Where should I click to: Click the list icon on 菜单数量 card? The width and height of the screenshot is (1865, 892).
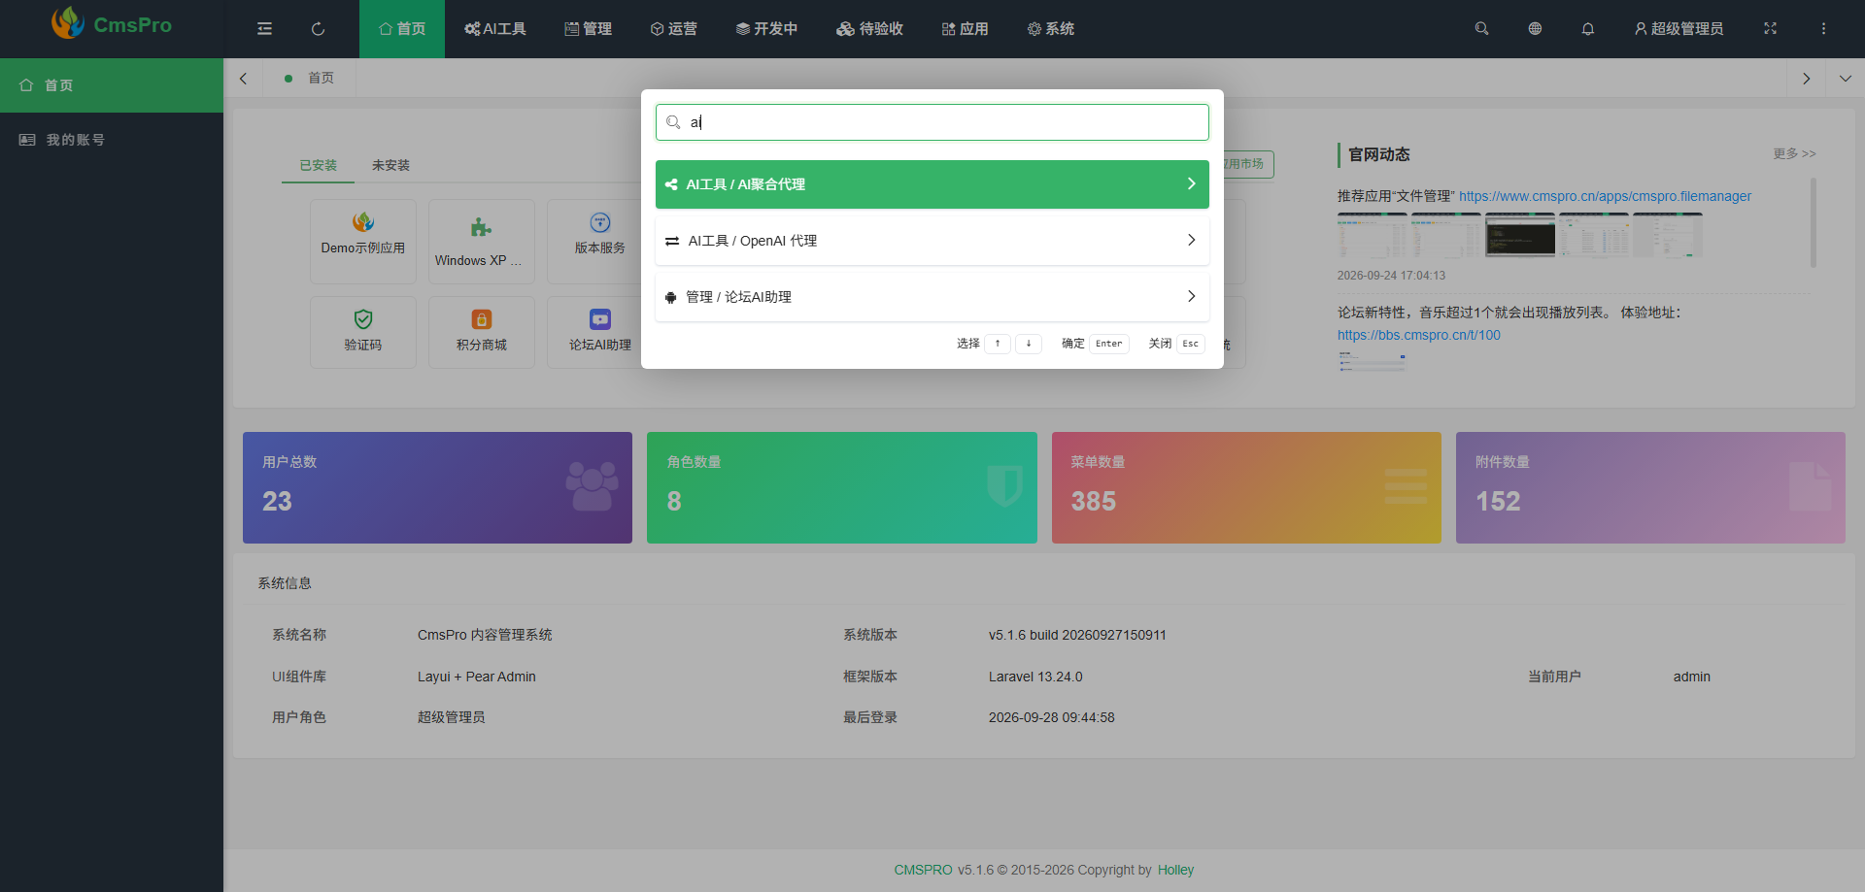1406,485
